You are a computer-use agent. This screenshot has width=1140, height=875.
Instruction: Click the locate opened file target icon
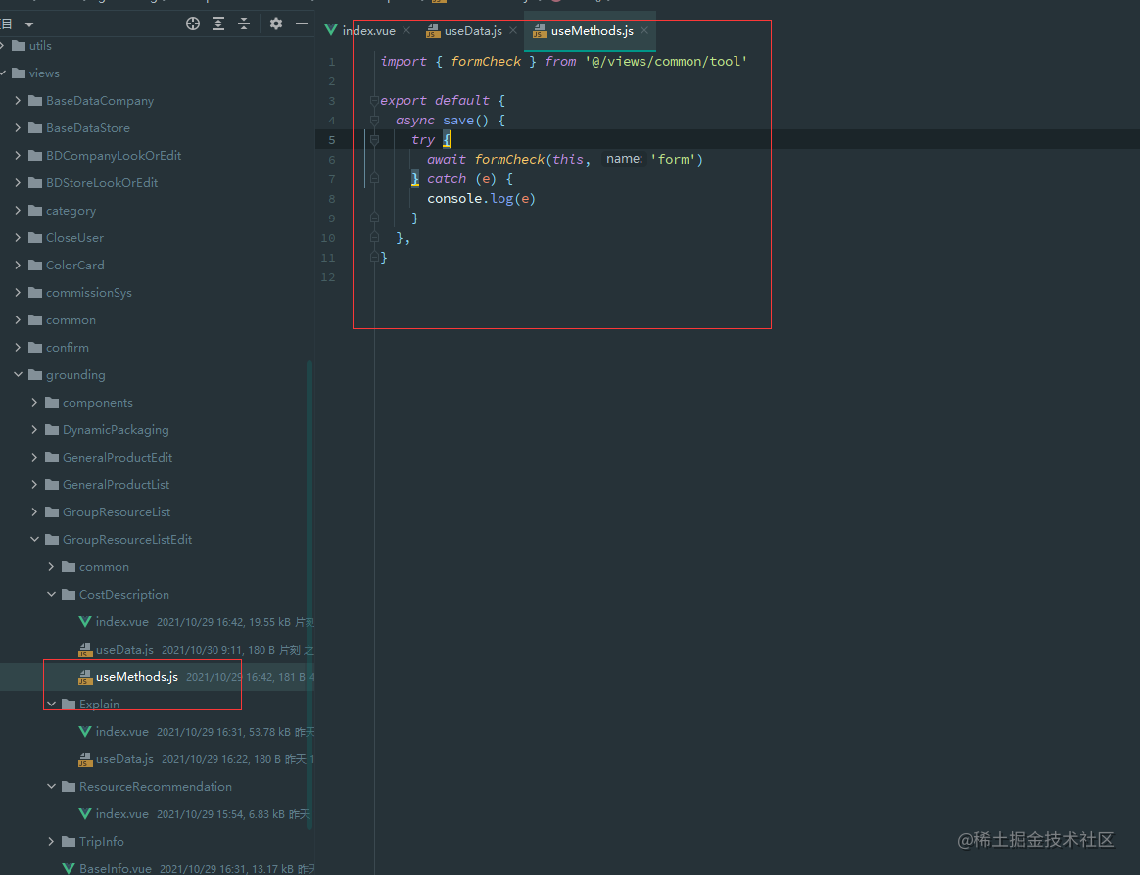pyautogui.click(x=193, y=24)
